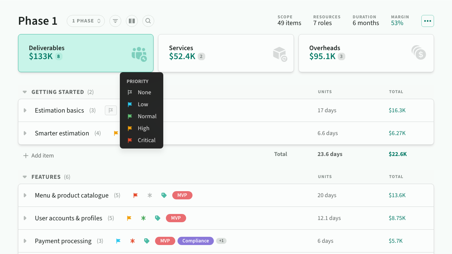Open the 1 Phase dropdown selector
The width and height of the screenshot is (452, 254).
pos(86,21)
